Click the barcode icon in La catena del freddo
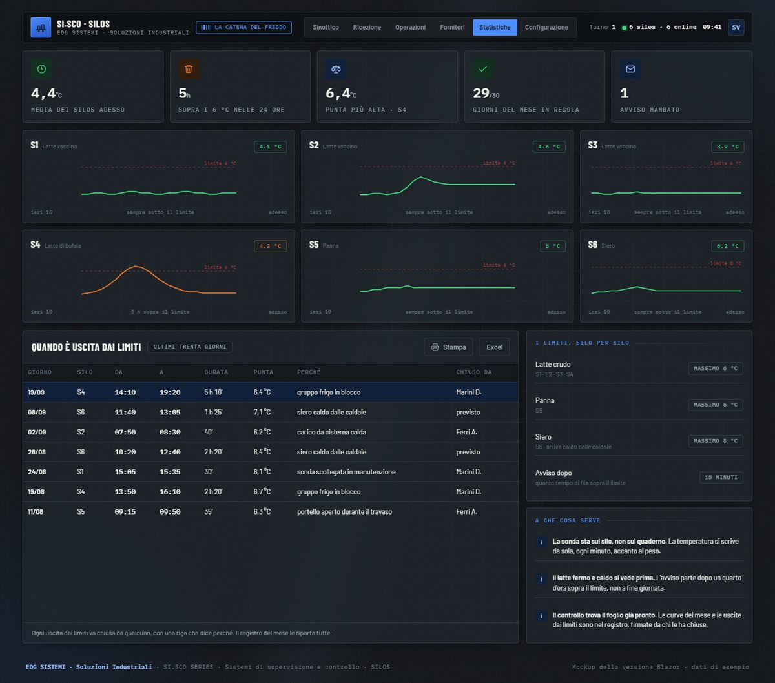The image size is (775, 683). pyautogui.click(x=205, y=27)
